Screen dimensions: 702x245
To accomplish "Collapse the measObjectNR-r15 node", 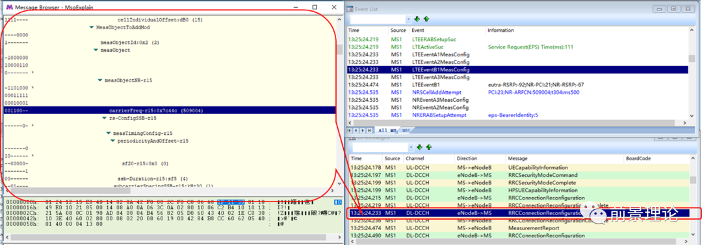I will [100, 81].
